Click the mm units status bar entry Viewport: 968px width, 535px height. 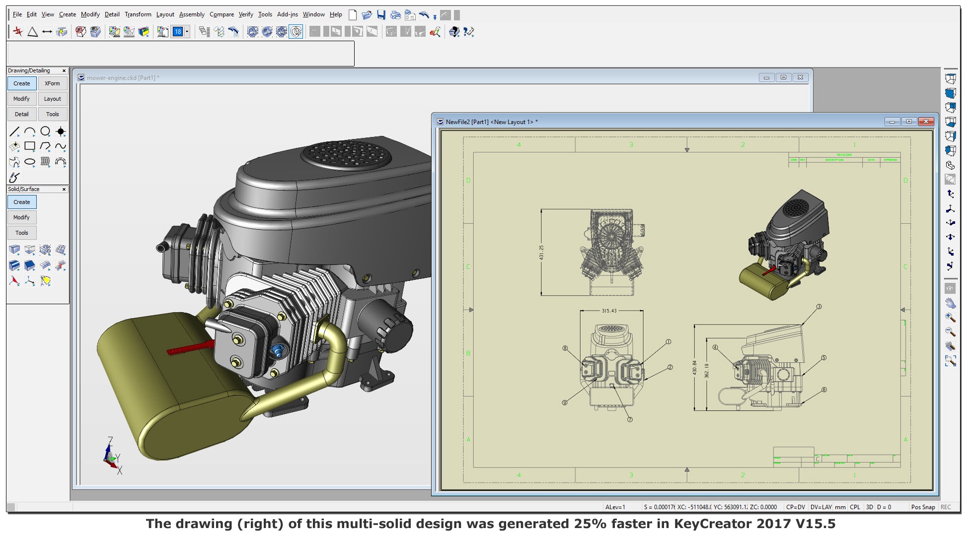pos(840,507)
